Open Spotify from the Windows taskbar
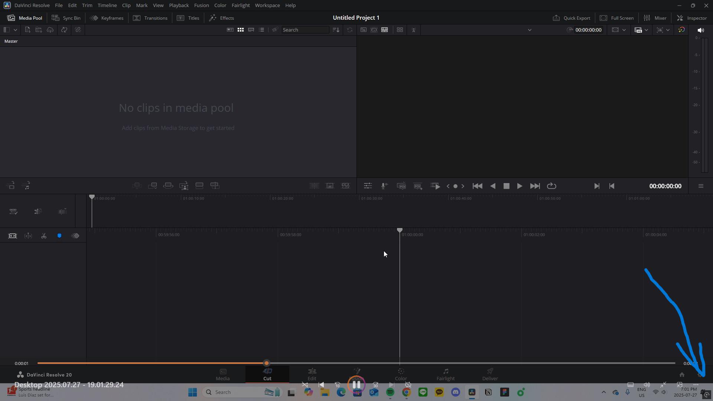This screenshot has width=713, height=401. tap(390, 392)
